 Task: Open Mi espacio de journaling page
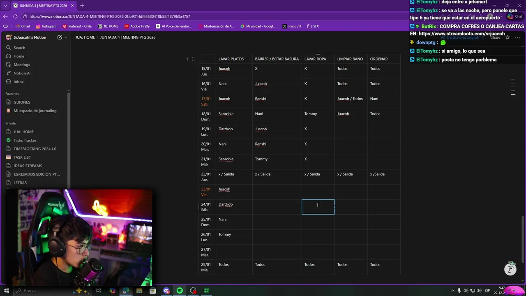pos(35,111)
